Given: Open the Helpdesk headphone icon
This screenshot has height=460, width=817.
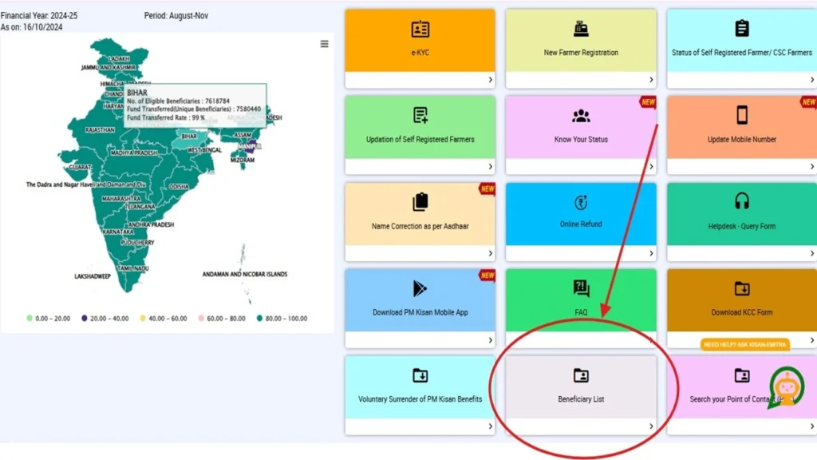Looking at the screenshot, I should 742,201.
